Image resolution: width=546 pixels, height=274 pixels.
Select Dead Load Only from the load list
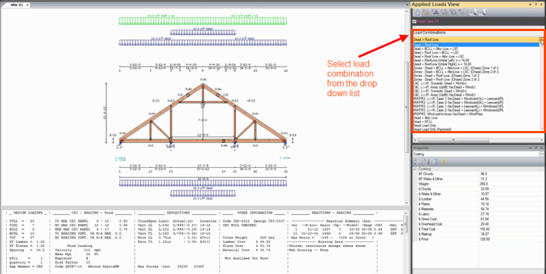(x=424, y=126)
